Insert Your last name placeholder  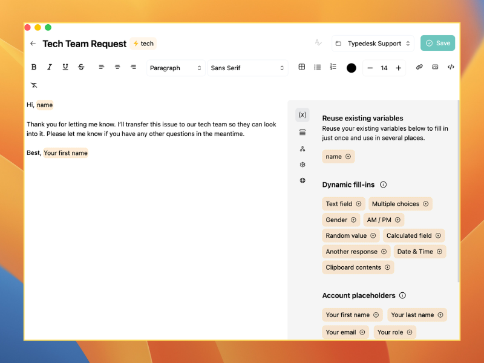(417, 315)
